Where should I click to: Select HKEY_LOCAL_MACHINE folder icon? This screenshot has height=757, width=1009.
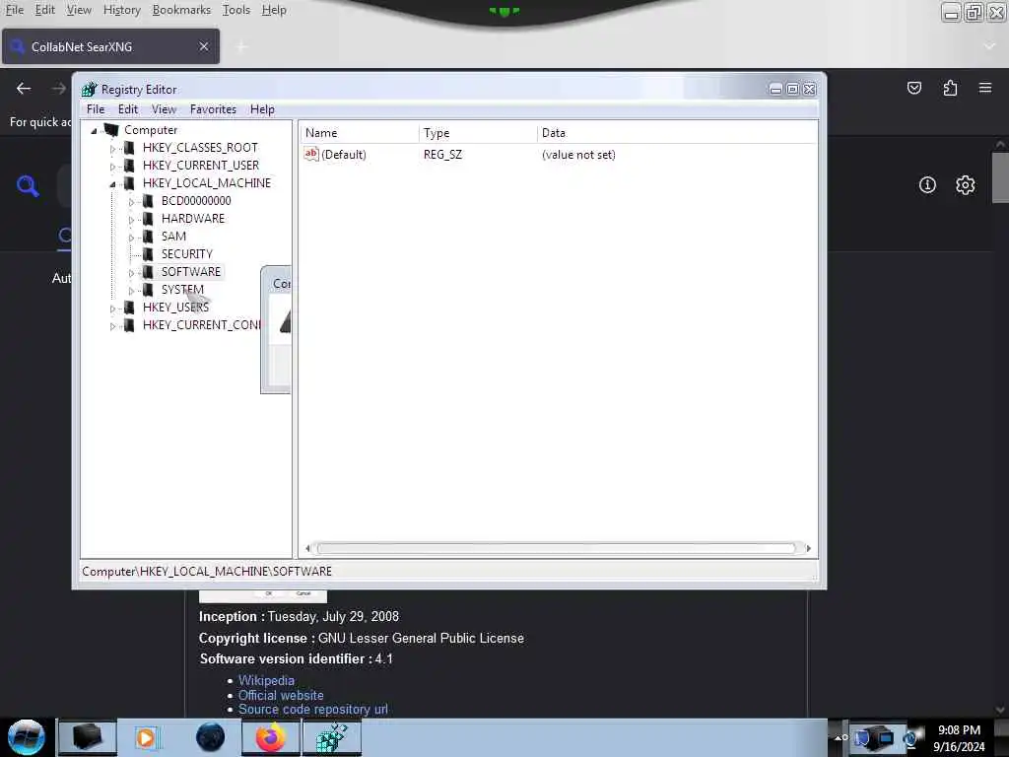coord(129,183)
